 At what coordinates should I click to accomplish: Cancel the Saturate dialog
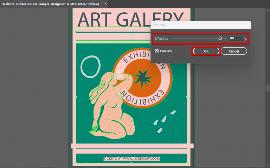click(234, 51)
